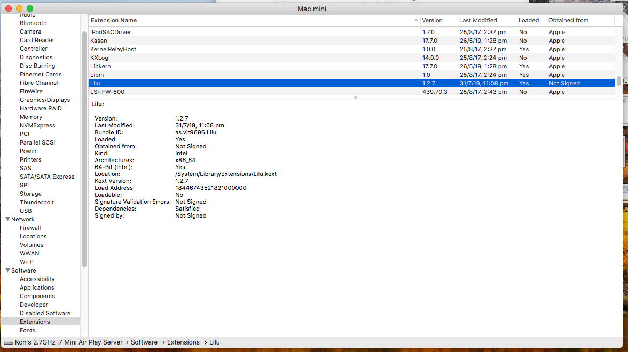Select Locations under Network
The height and width of the screenshot is (352, 628).
click(33, 236)
